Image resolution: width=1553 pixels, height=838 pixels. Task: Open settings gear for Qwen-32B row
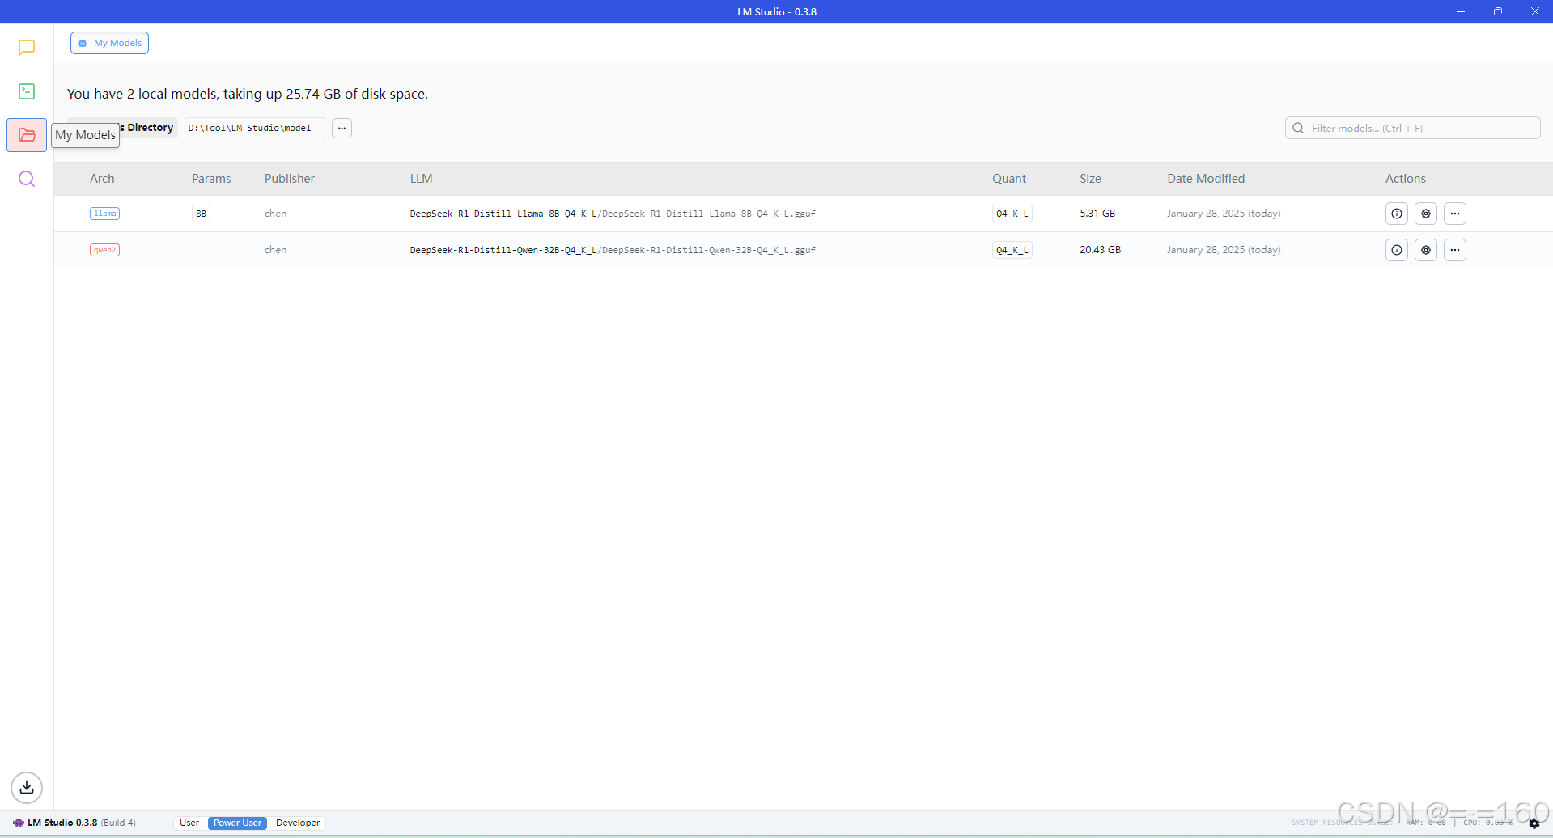pos(1426,250)
